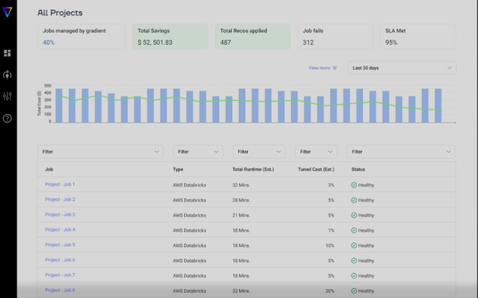The height and width of the screenshot is (298, 478).
Task: Click the 40% jobs managed value
Action: pos(49,42)
